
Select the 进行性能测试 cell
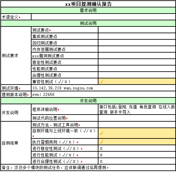tap(65, 155)
